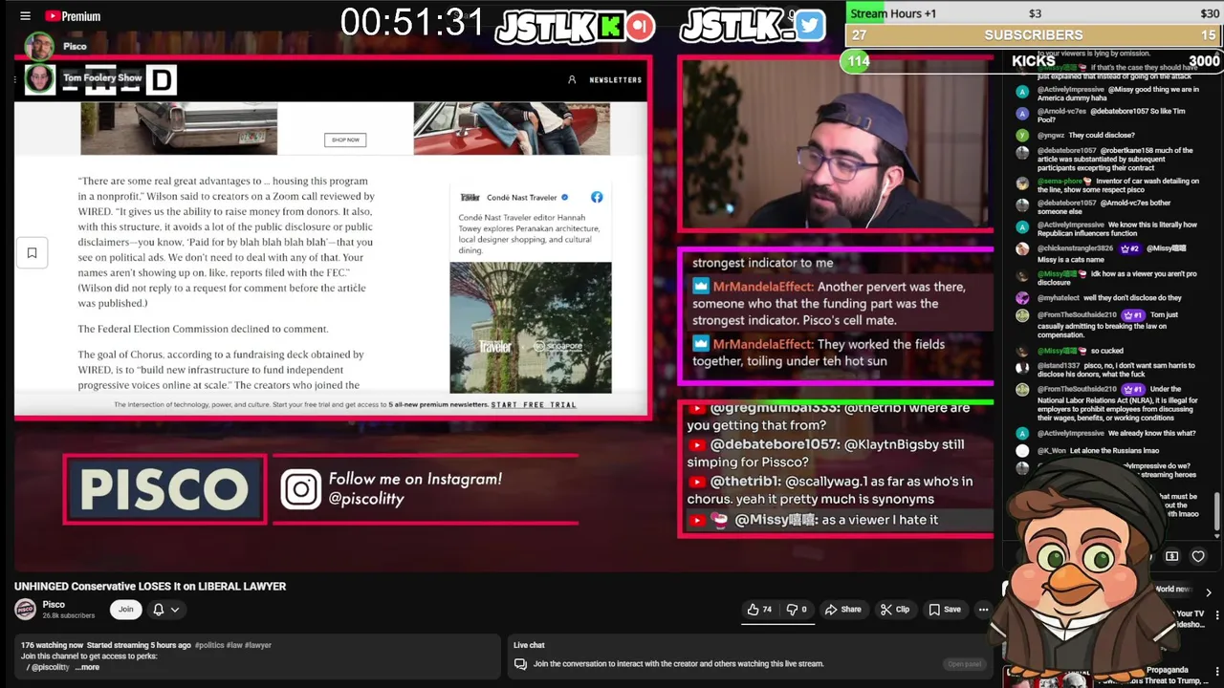
Task: Open Pisco channel name link
Action: 54,604
